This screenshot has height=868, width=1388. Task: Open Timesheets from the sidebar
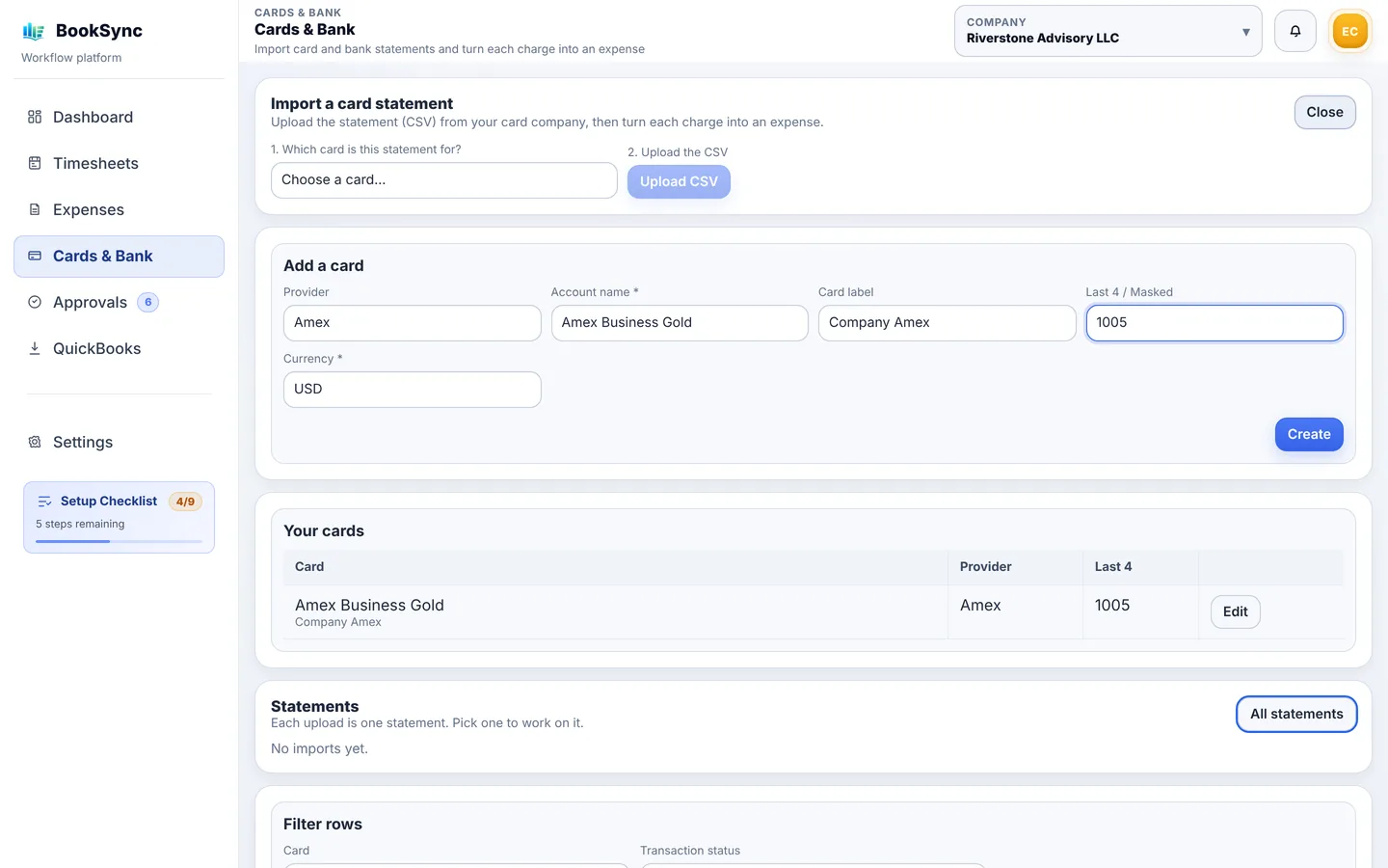click(119, 163)
